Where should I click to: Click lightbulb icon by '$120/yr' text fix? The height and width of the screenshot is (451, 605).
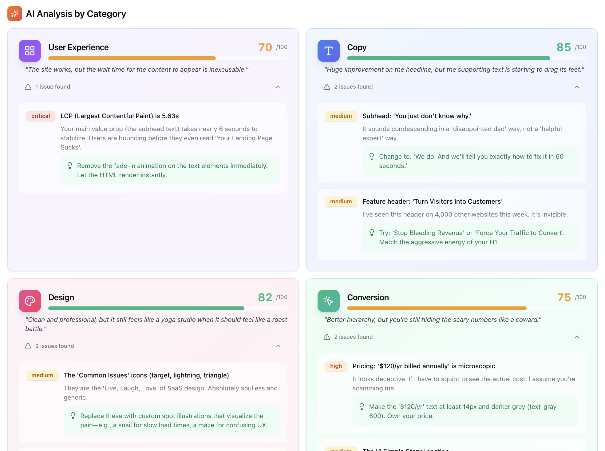tap(362, 407)
